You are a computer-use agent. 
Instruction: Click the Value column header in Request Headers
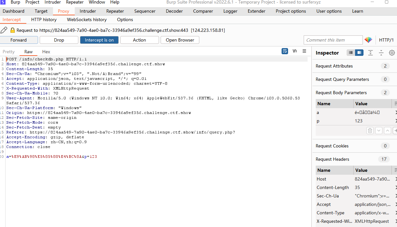click(373, 170)
